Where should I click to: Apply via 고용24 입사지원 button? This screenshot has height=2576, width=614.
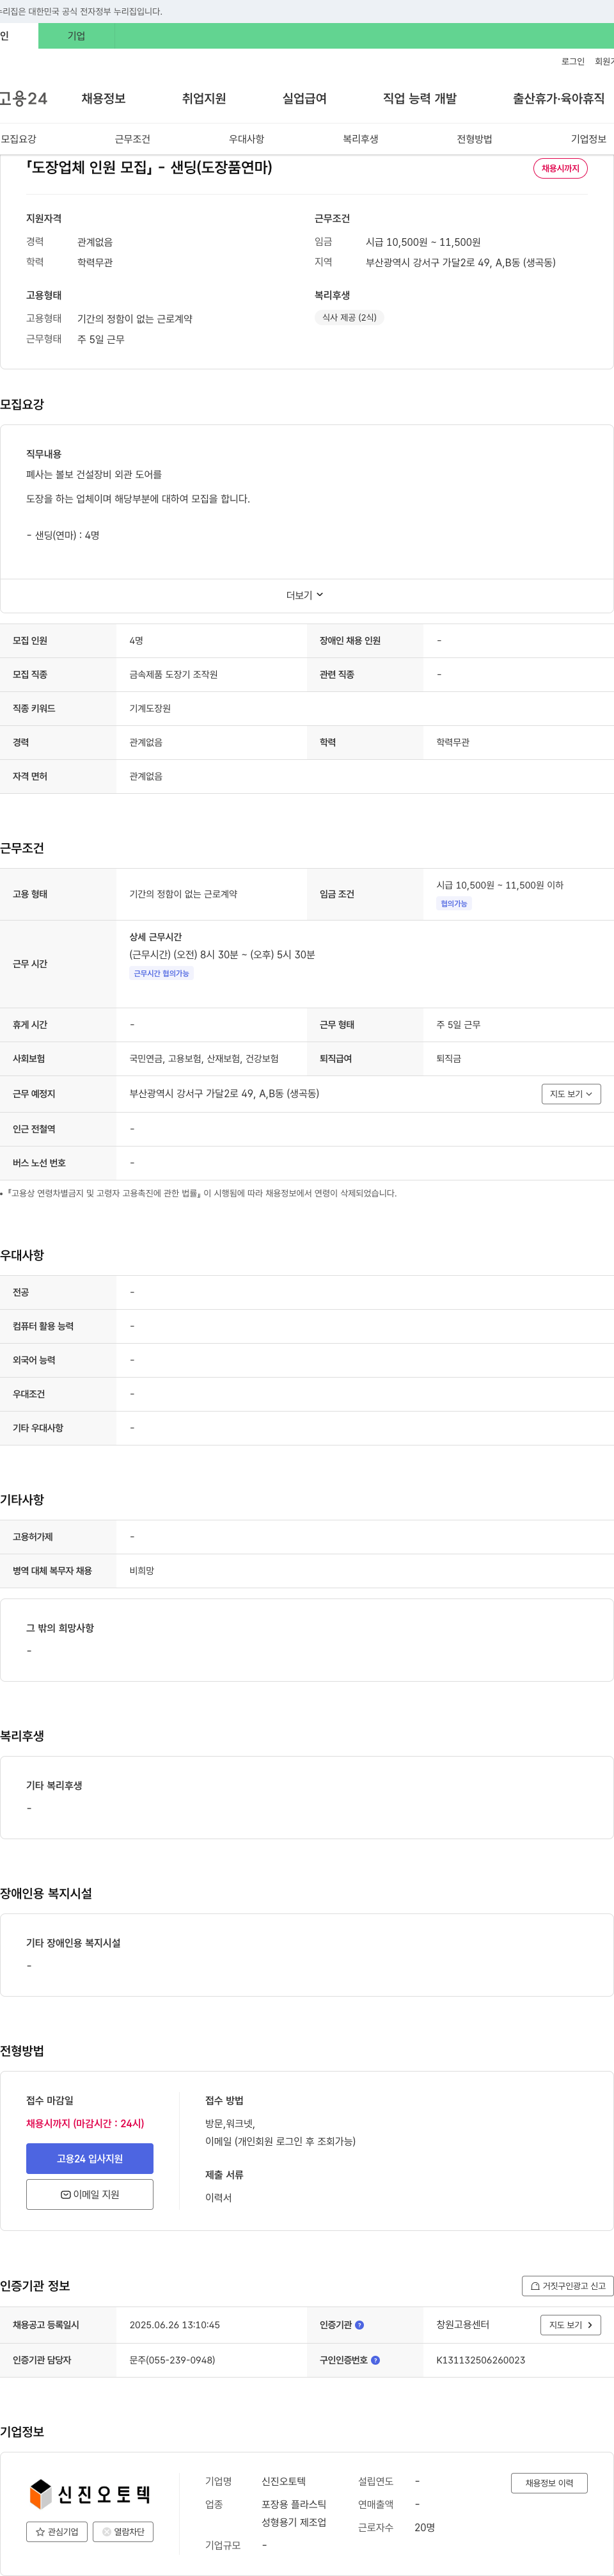click(90, 2159)
